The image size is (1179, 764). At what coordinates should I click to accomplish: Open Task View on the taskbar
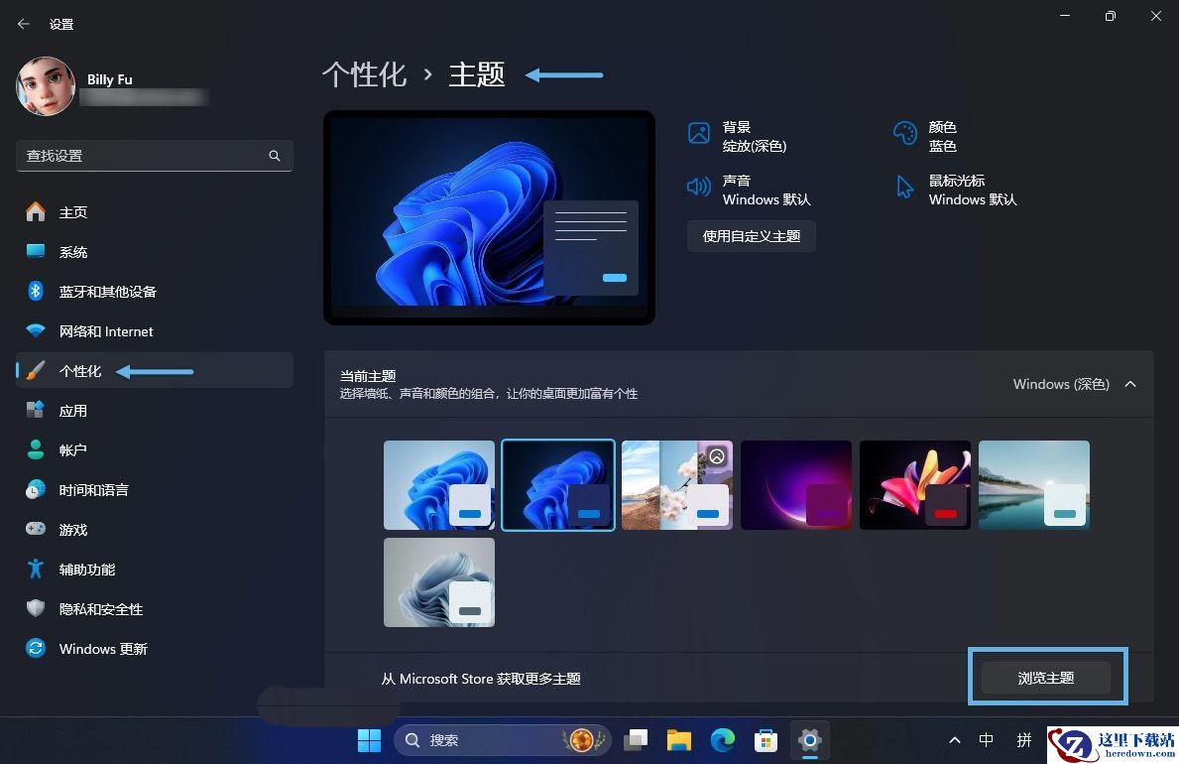point(637,740)
